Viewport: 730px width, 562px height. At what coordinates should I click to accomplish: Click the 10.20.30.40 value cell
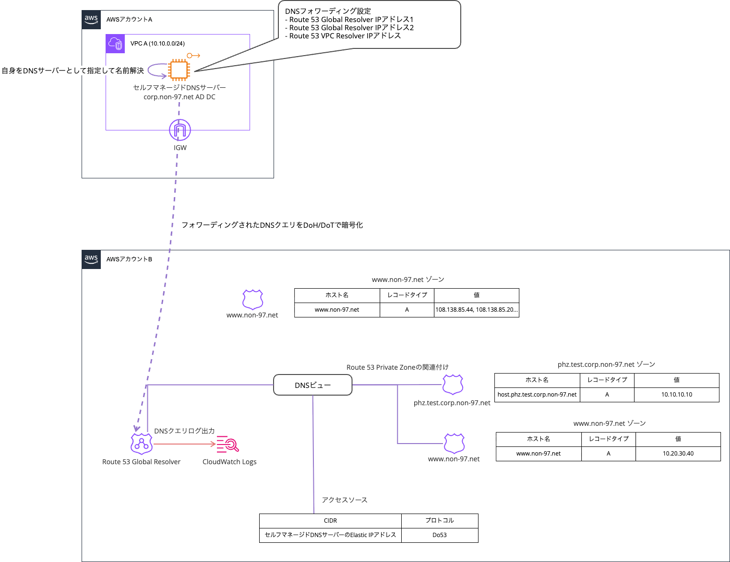point(677,453)
